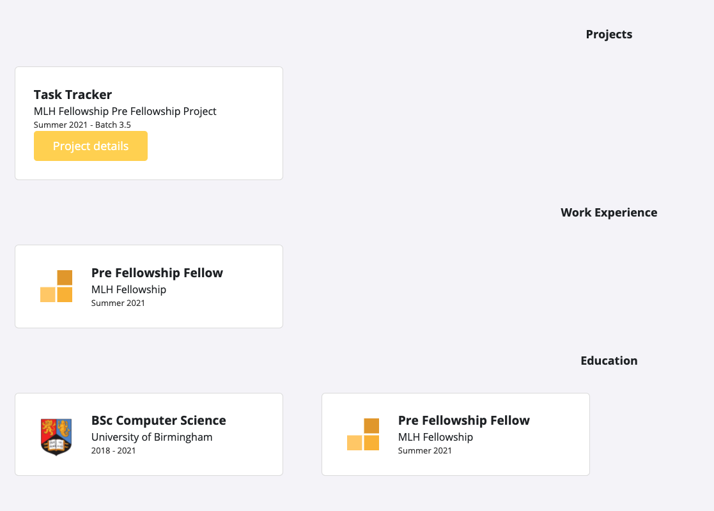Click the University of Birmingham text

pos(151,438)
